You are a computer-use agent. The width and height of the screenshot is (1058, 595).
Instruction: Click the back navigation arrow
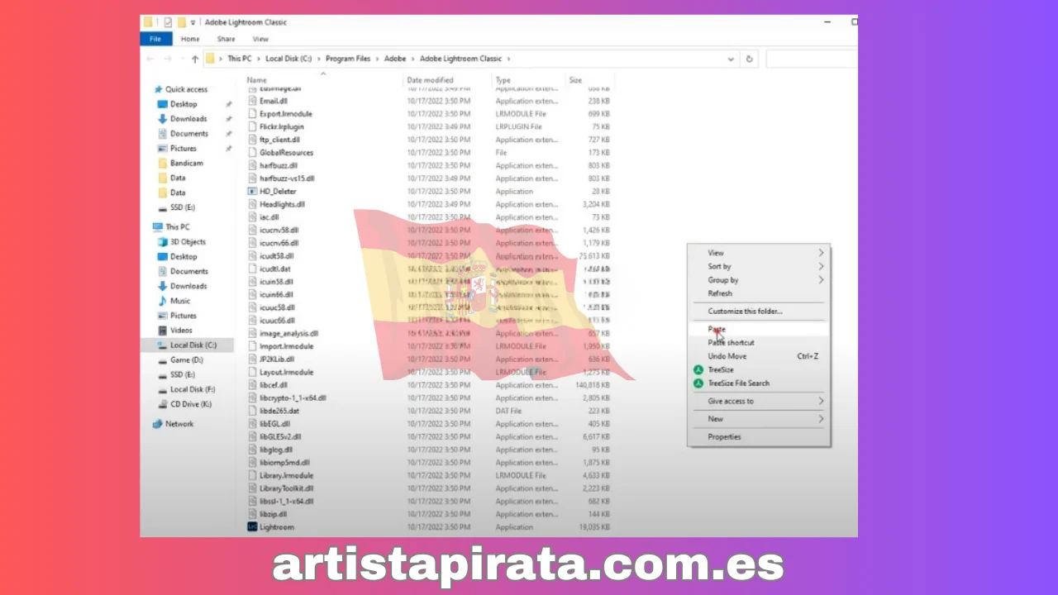point(150,59)
